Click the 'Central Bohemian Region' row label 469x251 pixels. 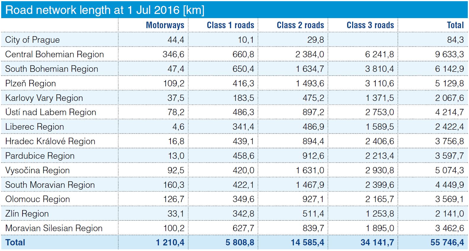[x=55, y=54]
